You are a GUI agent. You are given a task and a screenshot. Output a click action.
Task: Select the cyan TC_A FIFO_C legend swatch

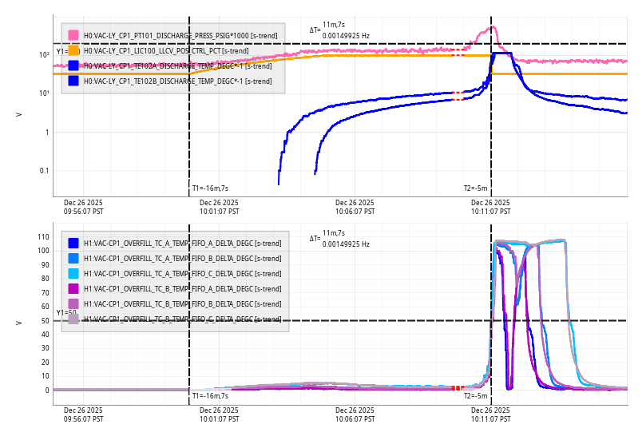(73, 274)
